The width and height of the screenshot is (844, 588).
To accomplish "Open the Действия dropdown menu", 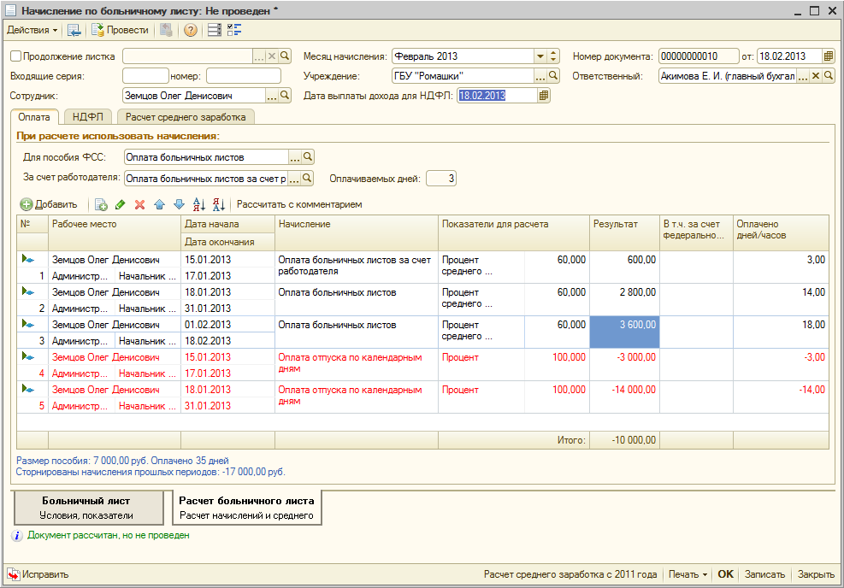I will pyautogui.click(x=32, y=30).
